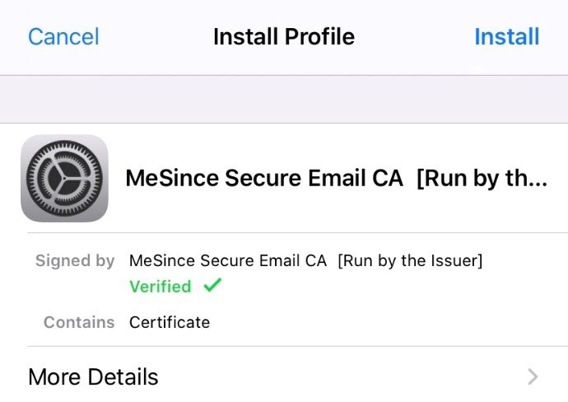Click the word "Profile" in the header title
This screenshot has height=402, width=568.
pos(319,36)
